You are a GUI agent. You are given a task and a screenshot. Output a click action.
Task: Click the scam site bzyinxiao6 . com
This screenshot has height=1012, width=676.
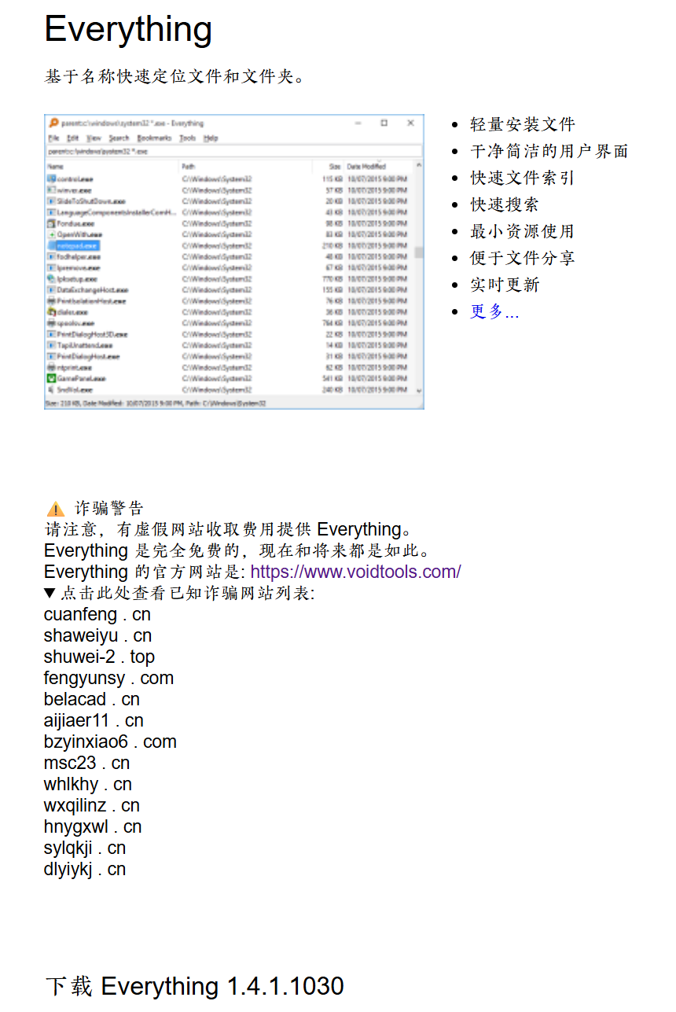point(110,742)
